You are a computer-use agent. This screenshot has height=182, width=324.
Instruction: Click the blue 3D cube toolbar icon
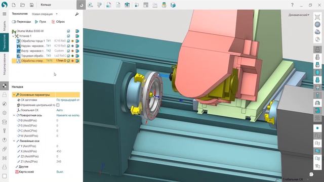pos(173,5)
